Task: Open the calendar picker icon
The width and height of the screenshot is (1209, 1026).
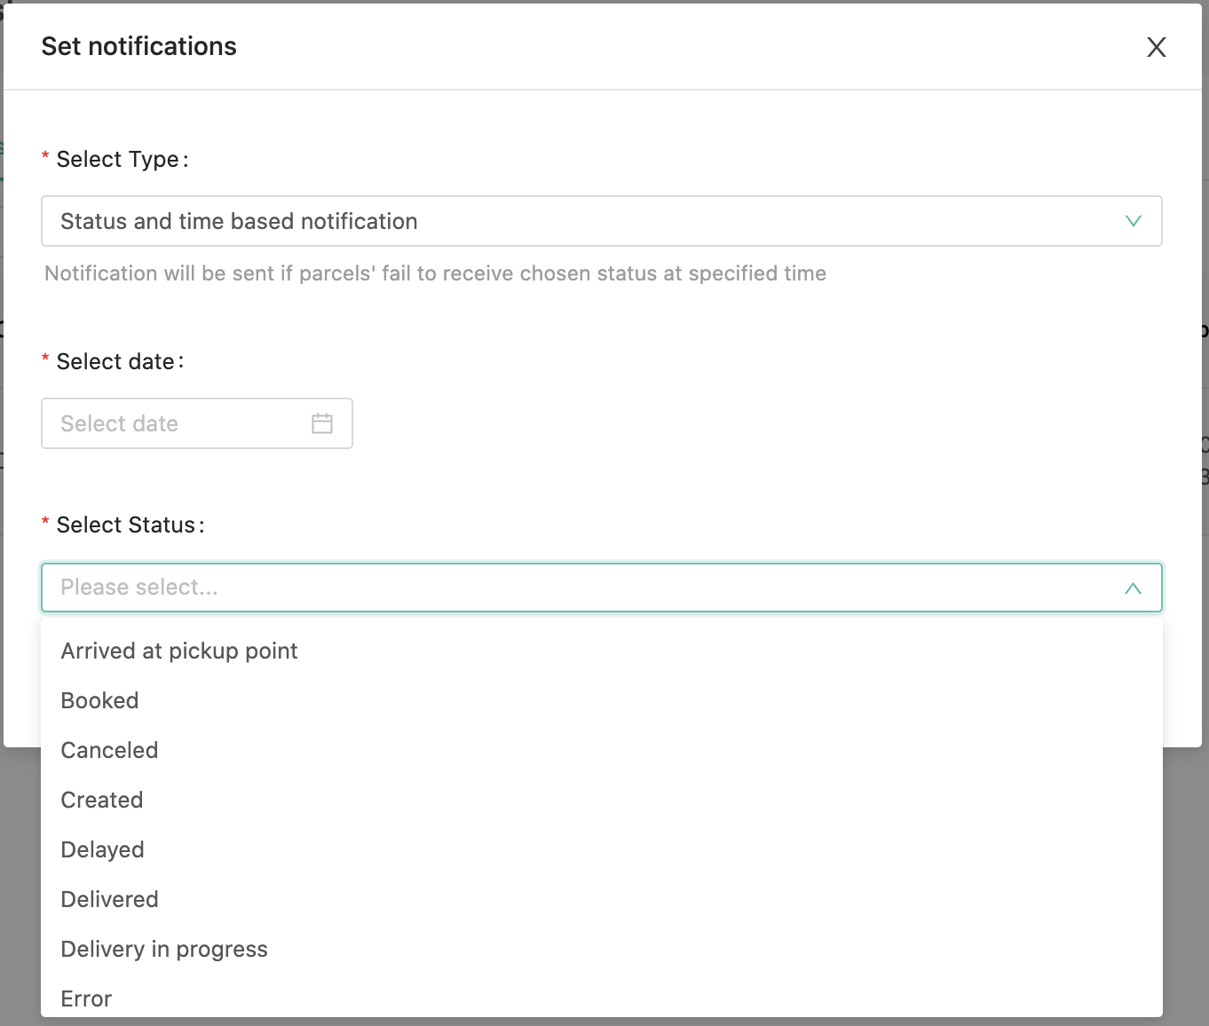Action: 322,423
